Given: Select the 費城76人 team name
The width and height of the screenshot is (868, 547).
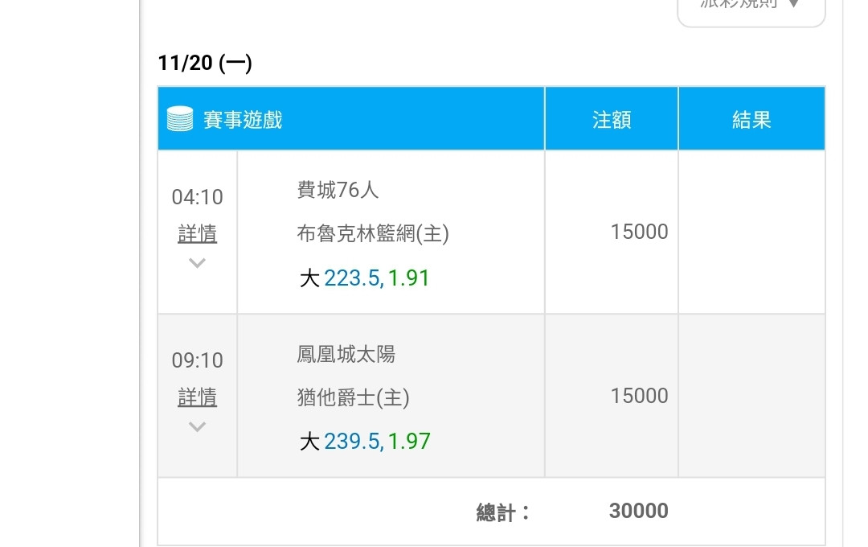Looking at the screenshot, I should [x=338, y=190].
